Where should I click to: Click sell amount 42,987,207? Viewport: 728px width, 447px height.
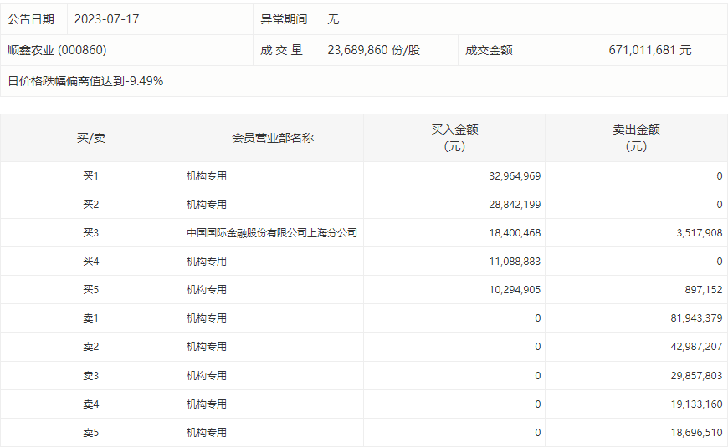pos(696,347)
